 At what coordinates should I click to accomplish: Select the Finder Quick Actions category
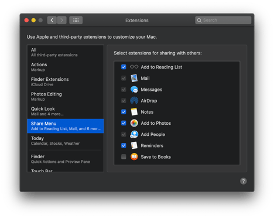pos(66,159)
